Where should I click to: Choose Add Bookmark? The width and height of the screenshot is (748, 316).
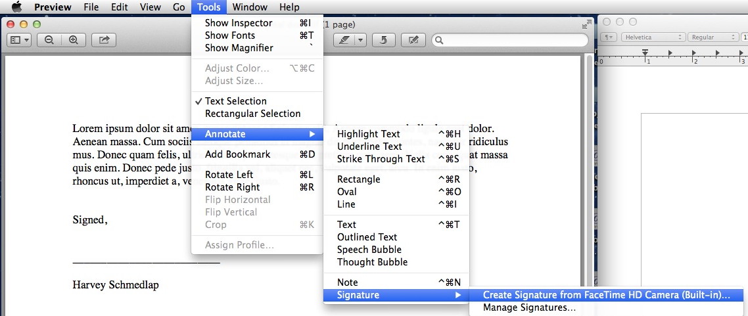(257, 154)
